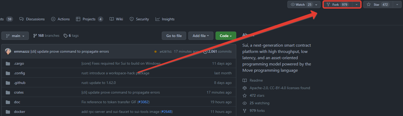Open the Discussions tab
This screenshot has height=116, width=403.
click(x=32, y=19)
